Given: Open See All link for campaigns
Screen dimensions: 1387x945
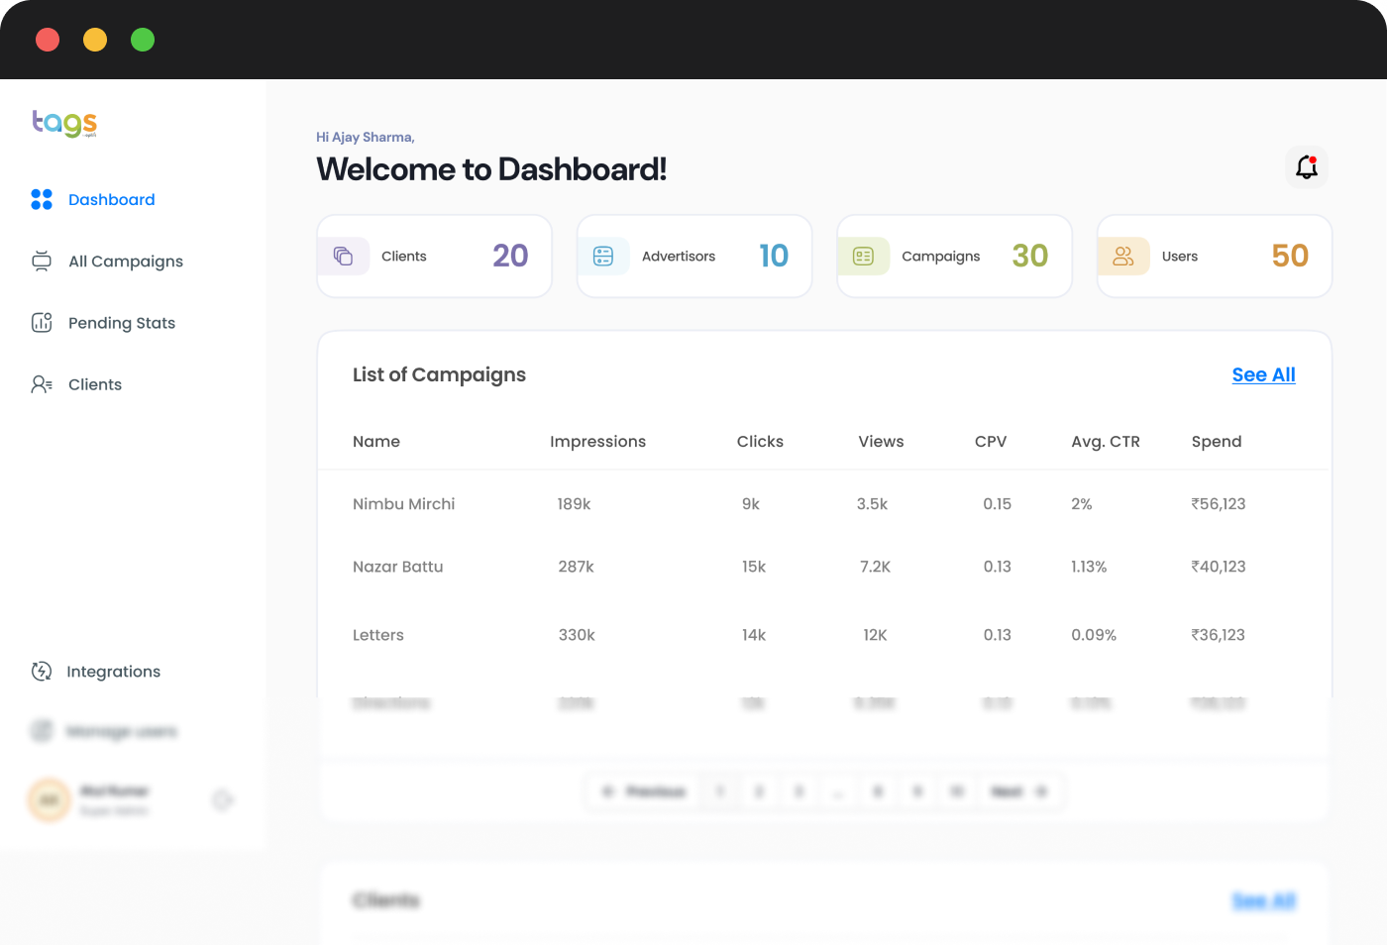Looking at the screenshot, I should [x=1263, y=375].
